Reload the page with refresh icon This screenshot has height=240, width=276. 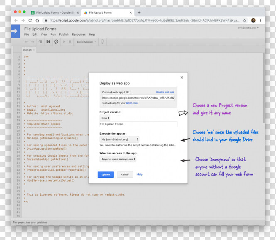(30, 20)
